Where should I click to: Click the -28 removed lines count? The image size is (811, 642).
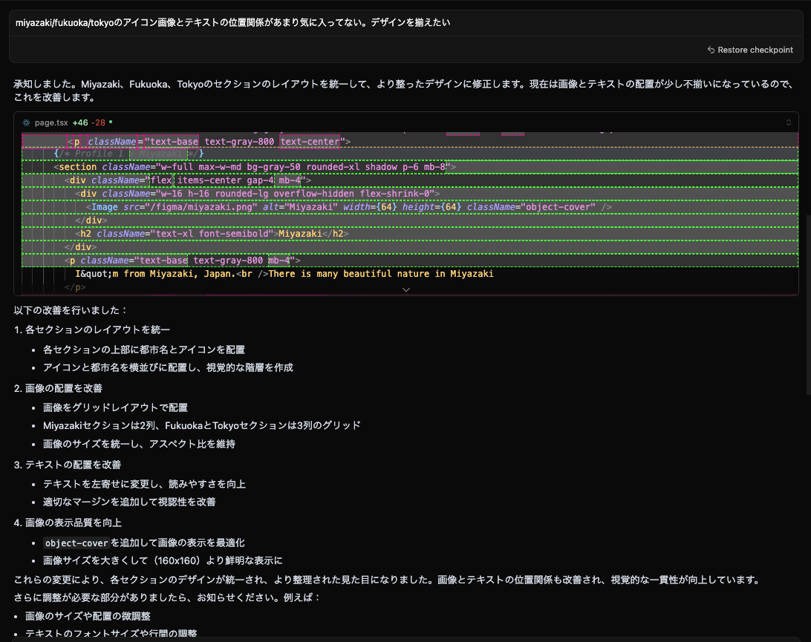(98, 122)
